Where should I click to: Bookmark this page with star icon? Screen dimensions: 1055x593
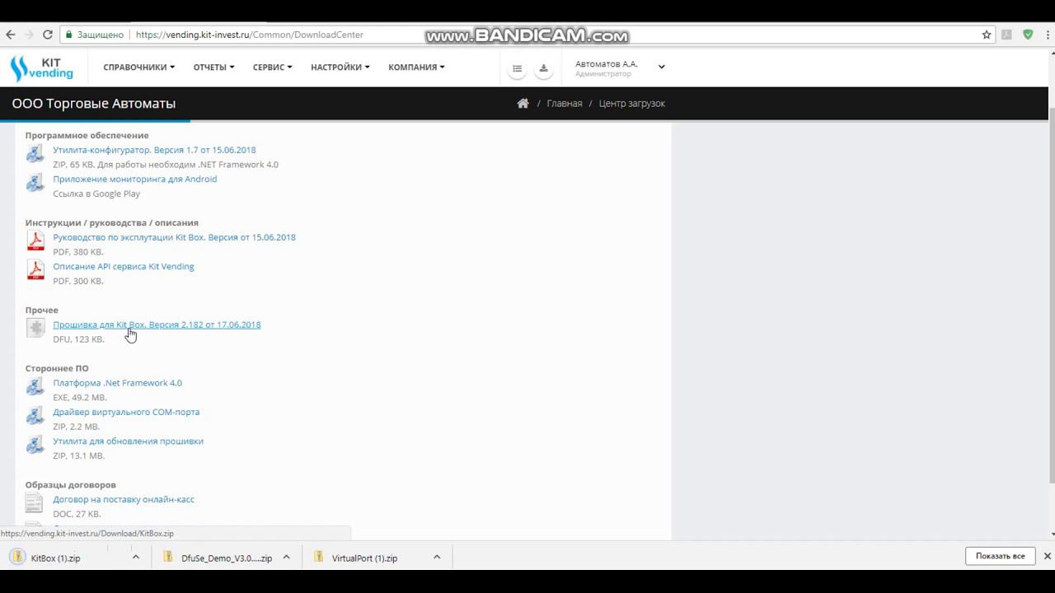(x=986, y=35)
